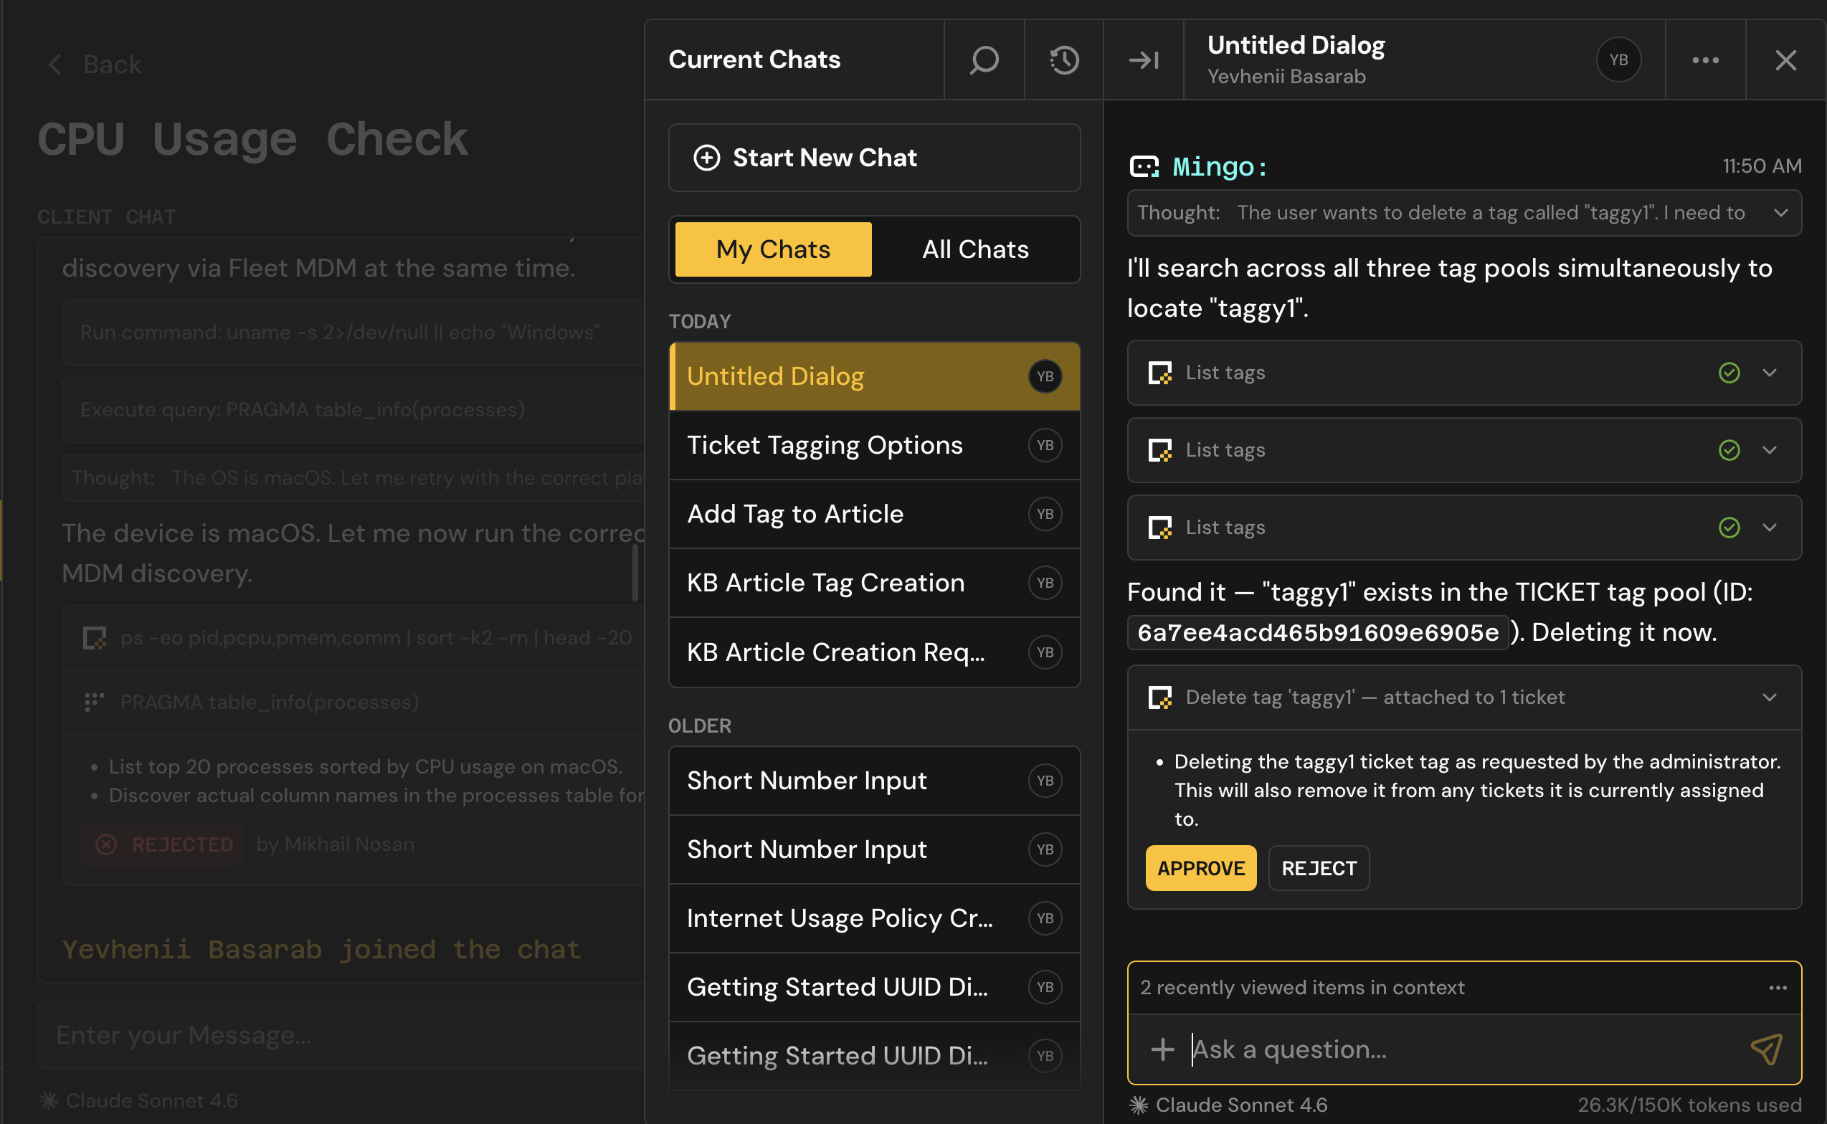The image size is (1827, 1124).
Task: Open the first Short Number Input chat
Action: pos(875,781)
